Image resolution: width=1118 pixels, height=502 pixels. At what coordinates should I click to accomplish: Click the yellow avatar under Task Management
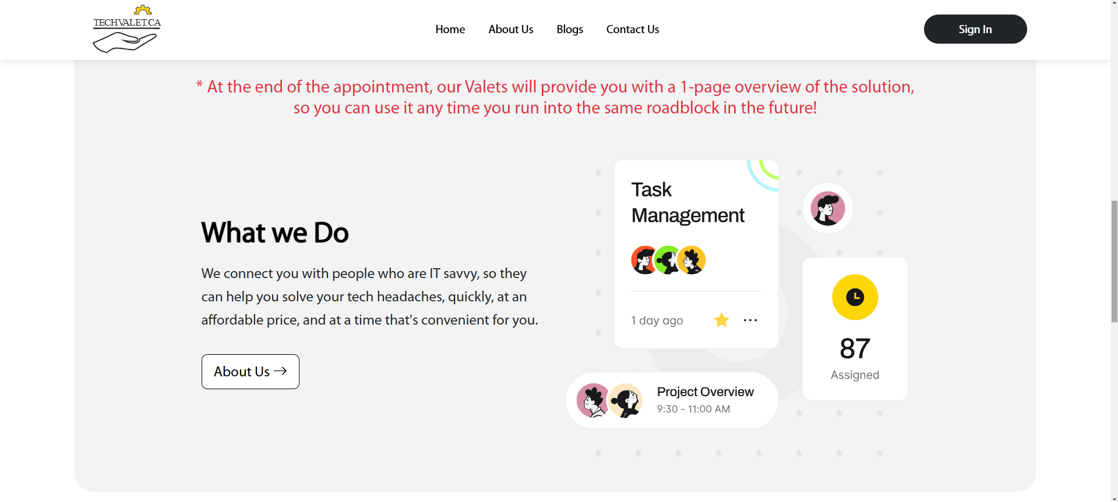[x=692, y=260]
